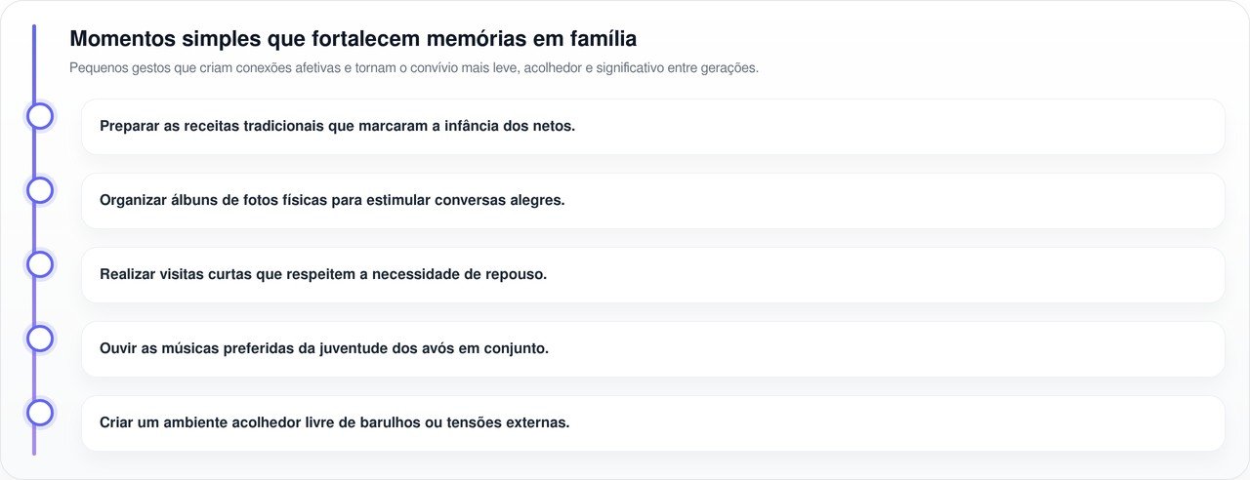Select the circle marker next to photo albums item
Image resolution: width=1250 pixels, height=480 pixels.
[40, 190]
